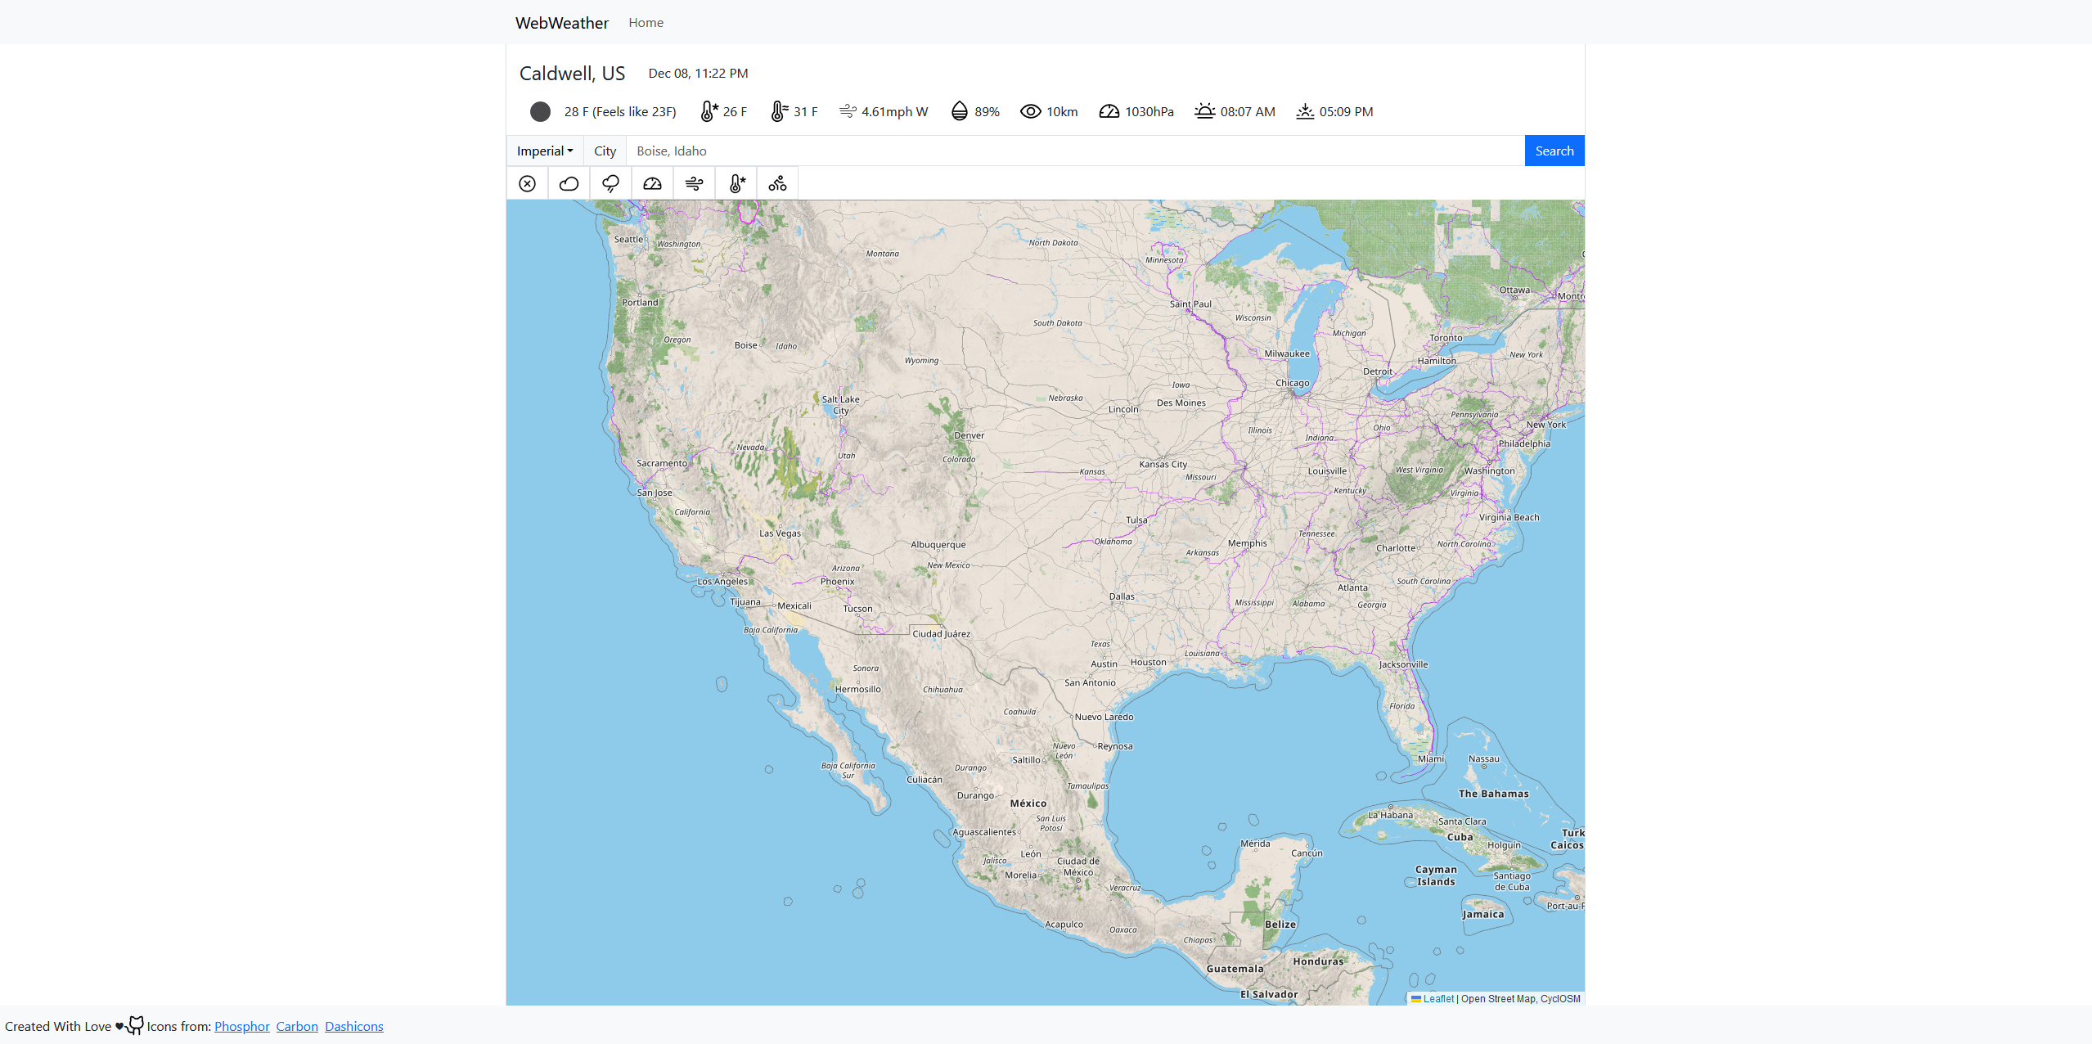Click the WebWeather brand title

pyautogui.click(x=561, y=23)
